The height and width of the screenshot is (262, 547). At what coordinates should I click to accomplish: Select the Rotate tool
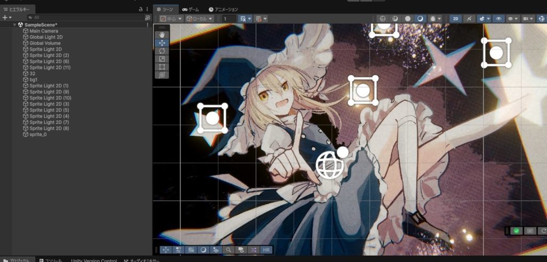click(162, 51)
